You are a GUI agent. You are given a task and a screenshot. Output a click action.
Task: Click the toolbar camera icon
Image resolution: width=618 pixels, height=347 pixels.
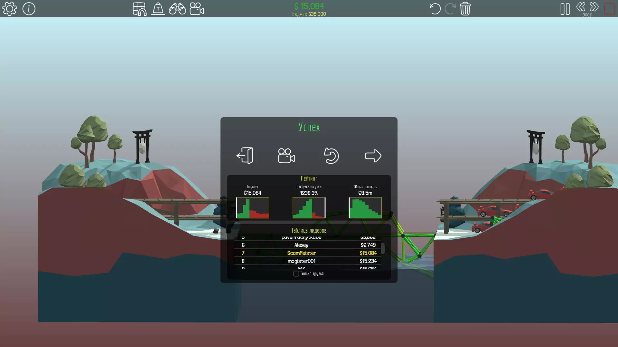click(197, 9)
